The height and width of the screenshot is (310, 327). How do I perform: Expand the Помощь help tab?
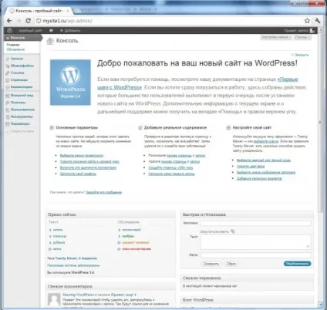pyautogui.click(x=302, y=37)
